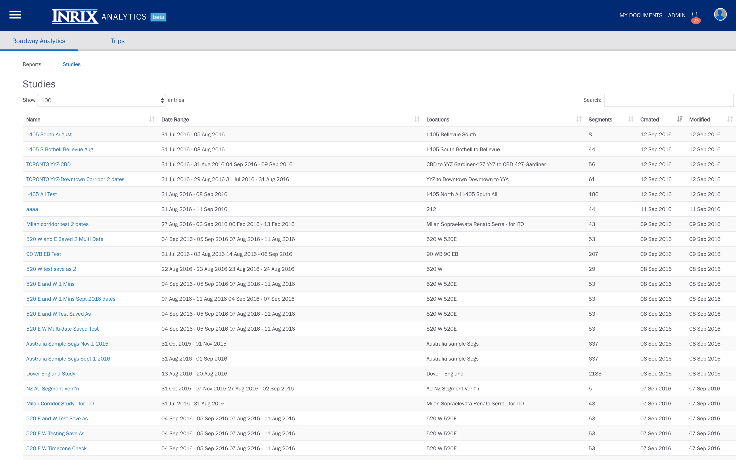Open Milan corridor test 2 dates study
736x460 pixels.
pos(57,224)
